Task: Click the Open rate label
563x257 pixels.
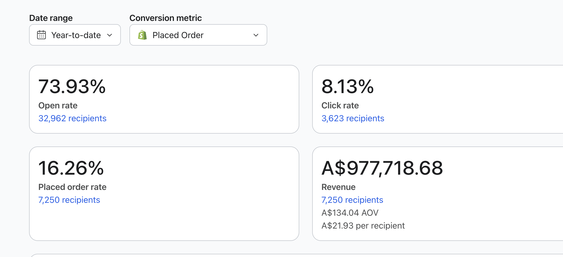Action: click(58, 105)
